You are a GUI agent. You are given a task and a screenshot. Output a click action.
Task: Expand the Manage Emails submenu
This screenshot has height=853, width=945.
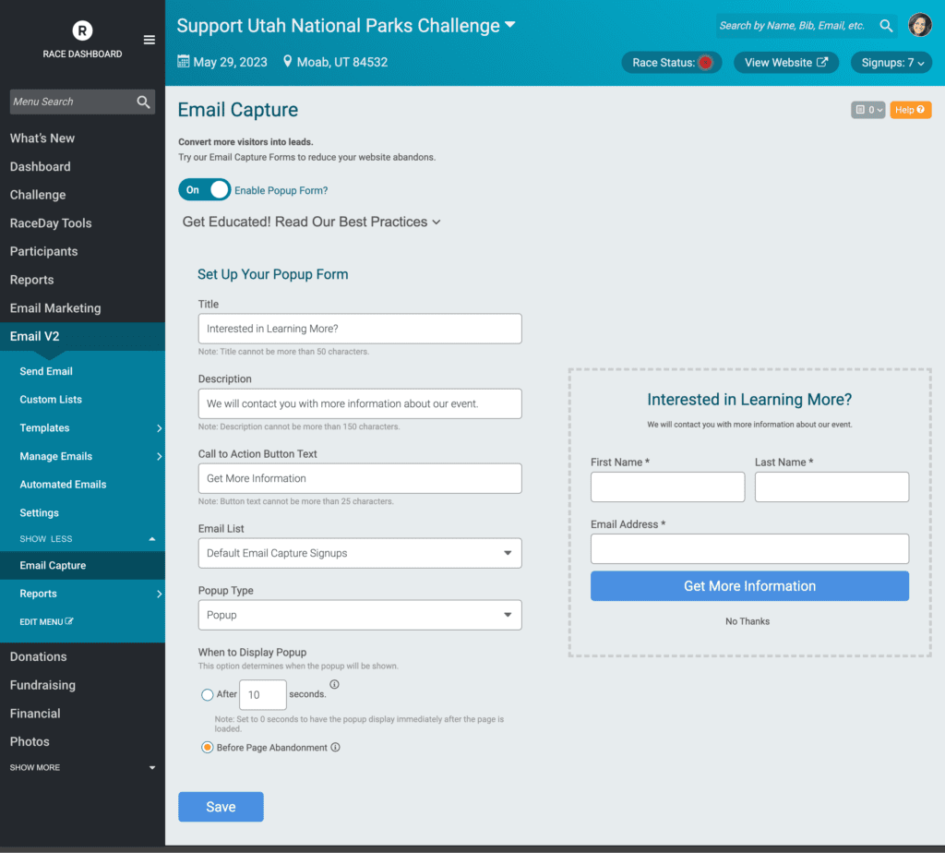[159, 456]
